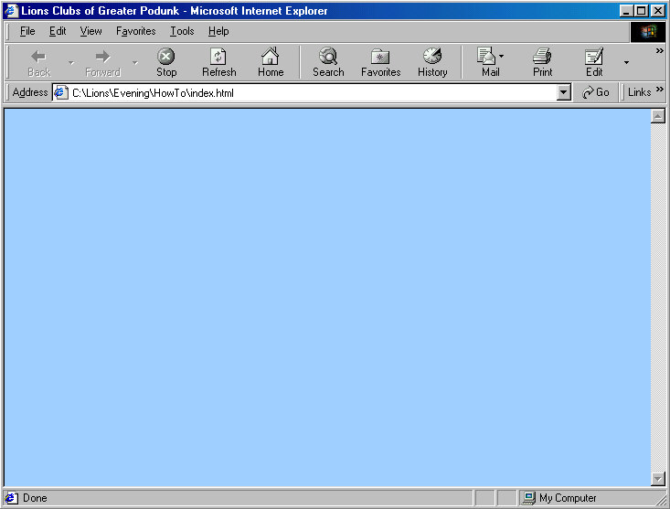670x509 pixels.
Task: Stop the page from loading
Action: coord(166,62)
